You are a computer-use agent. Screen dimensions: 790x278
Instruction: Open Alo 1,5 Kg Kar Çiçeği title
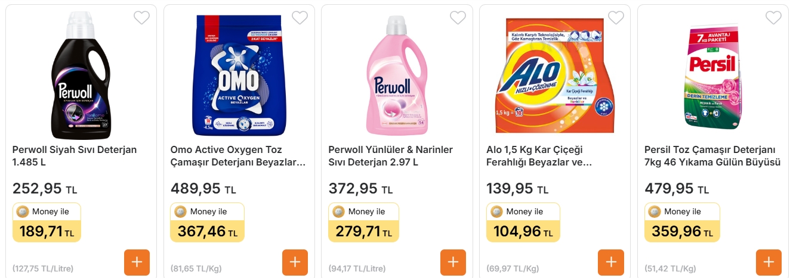pyautogui.click(x=539, y=156)
